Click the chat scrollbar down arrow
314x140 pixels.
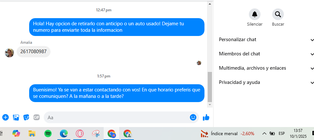coord(210,105)
